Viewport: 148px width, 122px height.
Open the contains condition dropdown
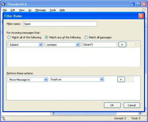pos(62,45)
